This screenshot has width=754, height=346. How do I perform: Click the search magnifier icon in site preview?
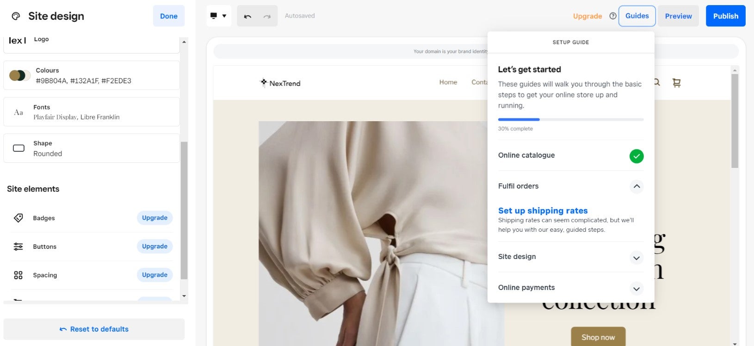657,82
